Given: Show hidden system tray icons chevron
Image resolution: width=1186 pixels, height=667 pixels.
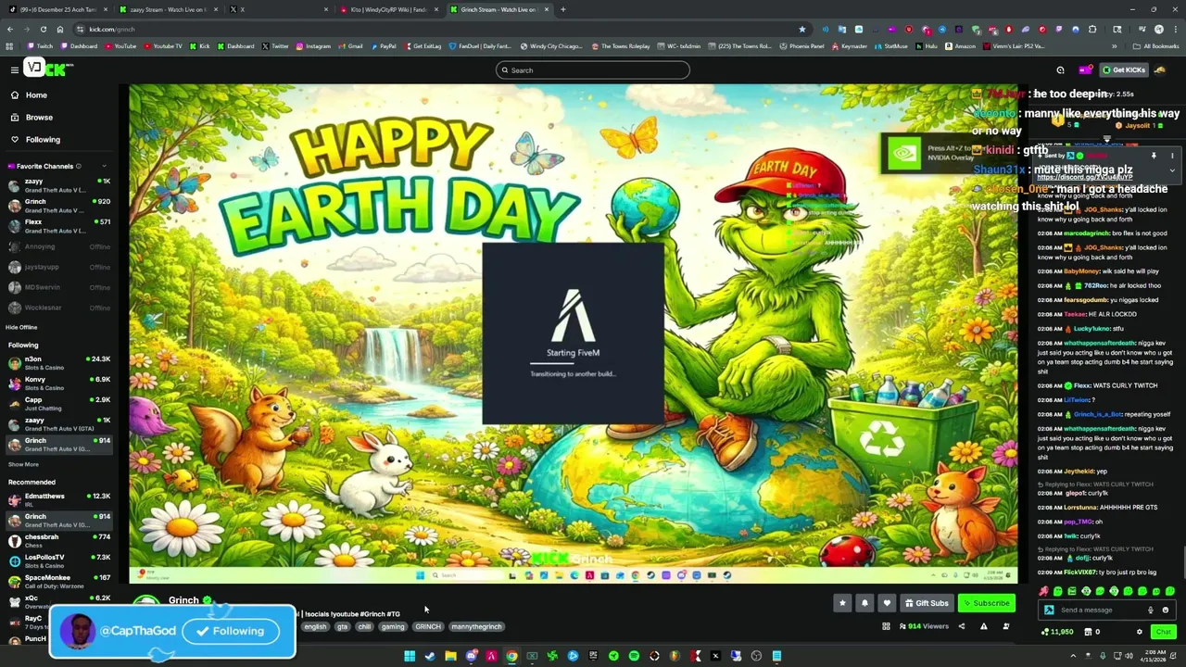Looking at the screenshot, I should coord(1073,656).
